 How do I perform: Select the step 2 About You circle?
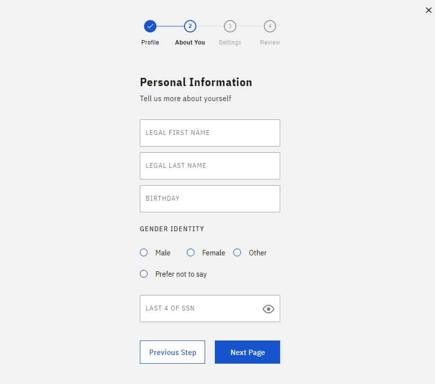[190, 26]
